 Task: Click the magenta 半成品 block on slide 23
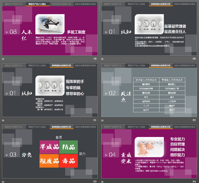click(49, 147)
